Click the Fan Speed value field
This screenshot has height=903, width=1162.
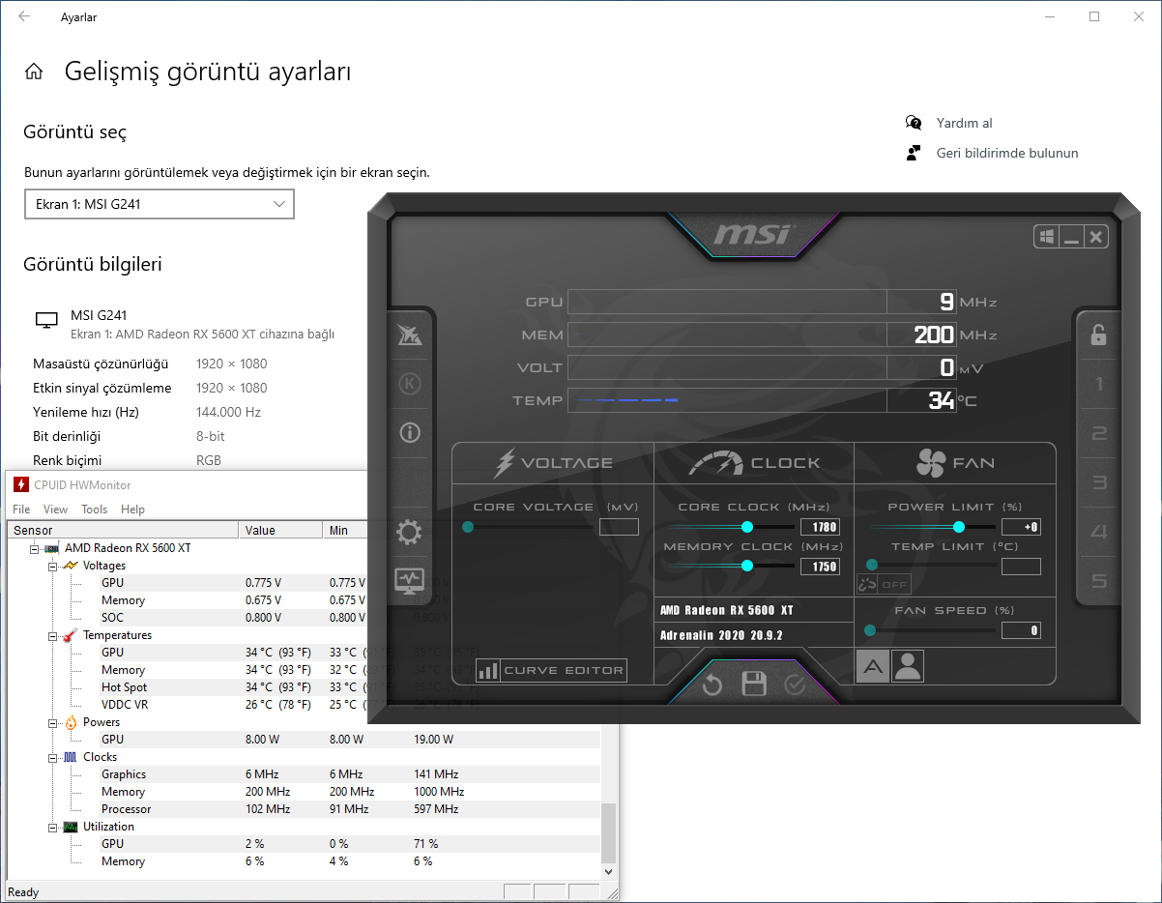click(1021, 630)
